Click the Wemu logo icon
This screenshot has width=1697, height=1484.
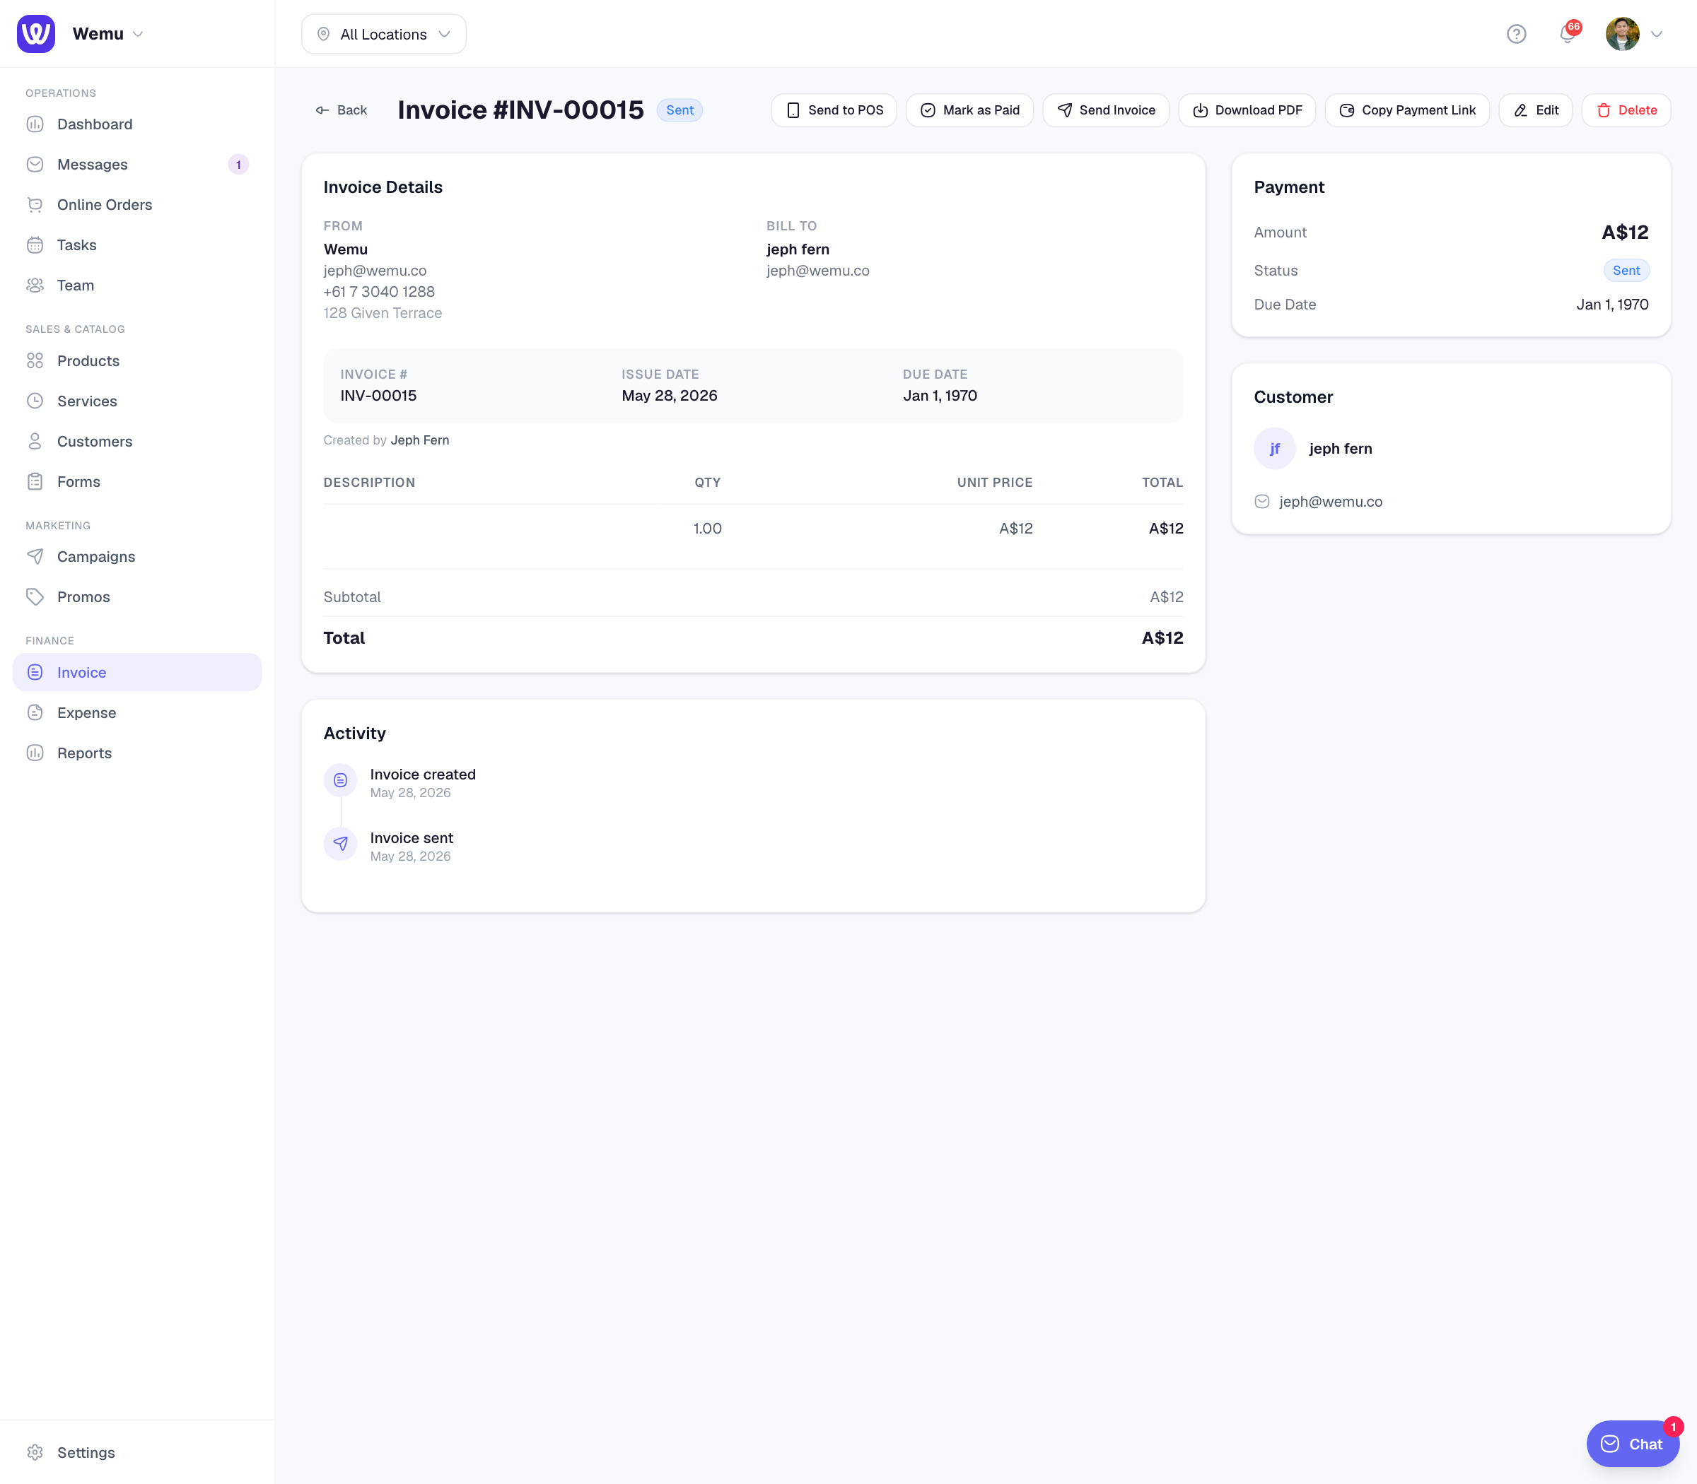35,34
